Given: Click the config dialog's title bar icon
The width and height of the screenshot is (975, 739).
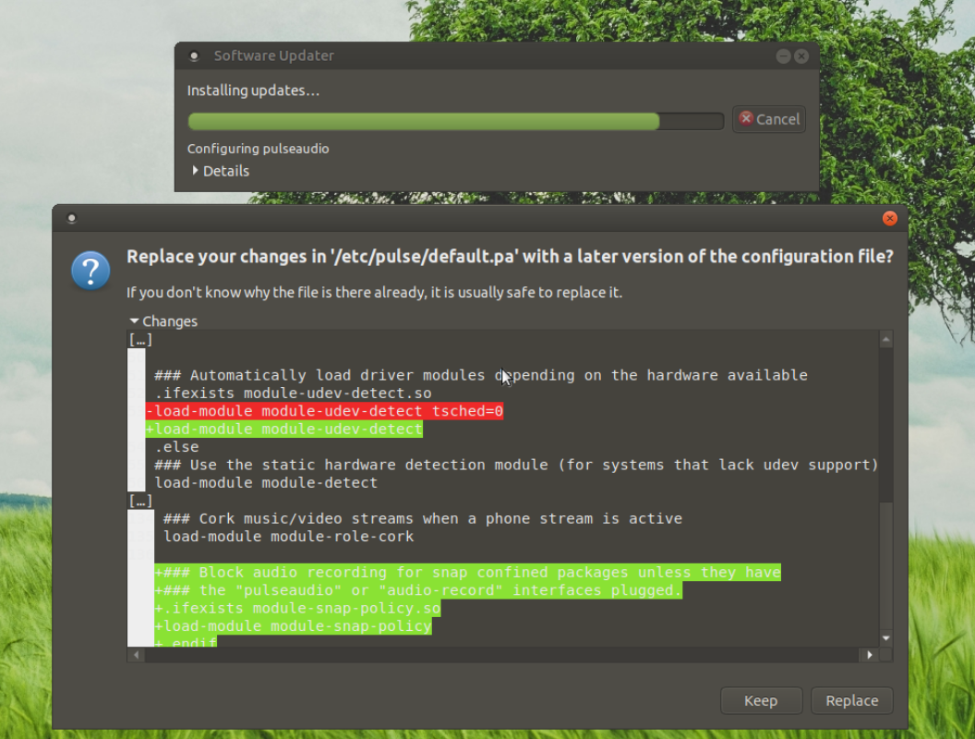Looking at the screenshot, I should coord(71,219).
